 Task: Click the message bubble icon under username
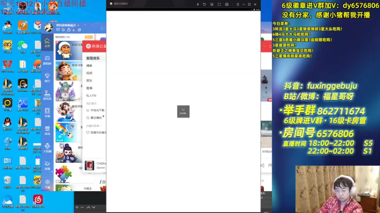point(58,30)
